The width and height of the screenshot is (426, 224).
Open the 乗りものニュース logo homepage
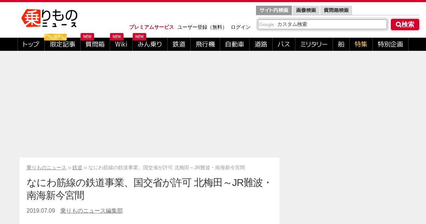50,18
